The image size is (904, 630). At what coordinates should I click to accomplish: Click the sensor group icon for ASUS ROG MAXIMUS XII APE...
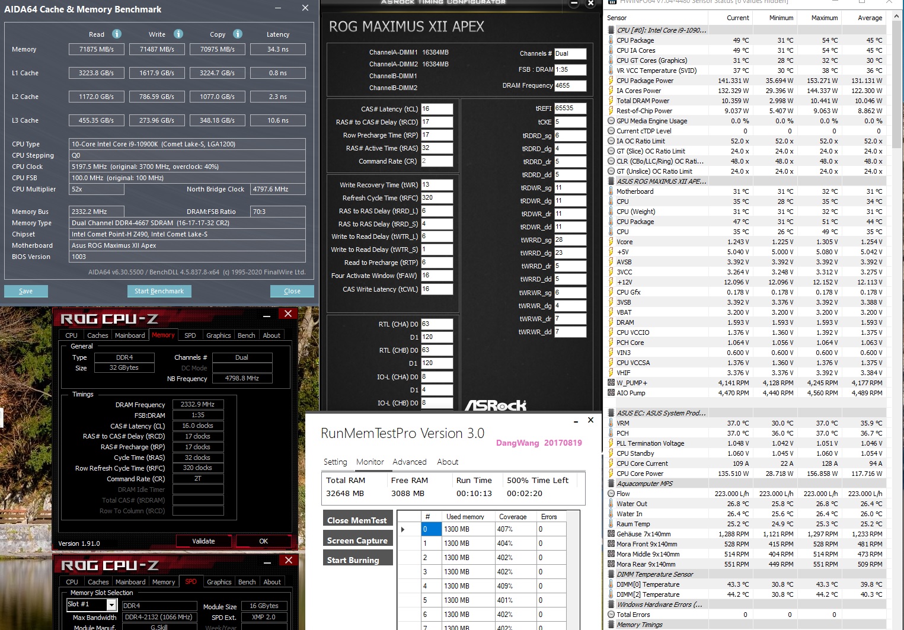(x=611, y=181)
